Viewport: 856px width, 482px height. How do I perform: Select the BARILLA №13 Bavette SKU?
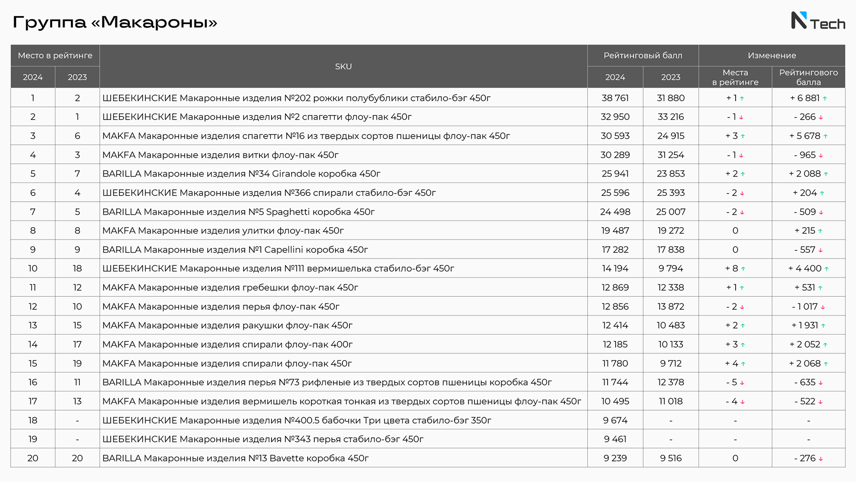coord(235,458)
